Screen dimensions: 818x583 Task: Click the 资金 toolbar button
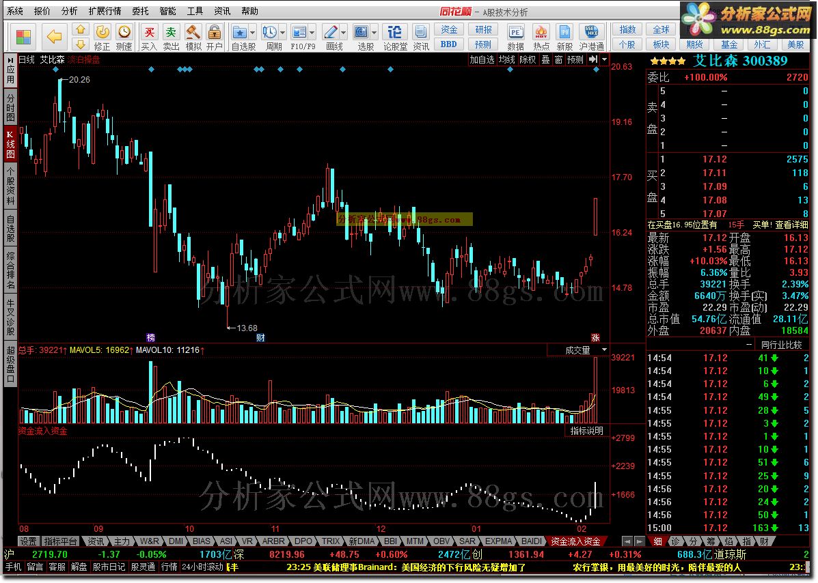pos(449,30)
